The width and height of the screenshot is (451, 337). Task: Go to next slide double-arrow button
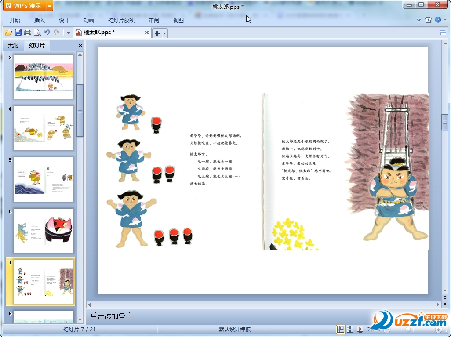(445, 304)
